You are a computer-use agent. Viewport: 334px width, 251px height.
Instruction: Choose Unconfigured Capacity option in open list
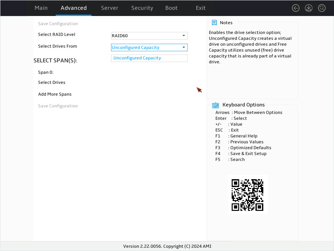pyautogui.click(x=149, y=58)
